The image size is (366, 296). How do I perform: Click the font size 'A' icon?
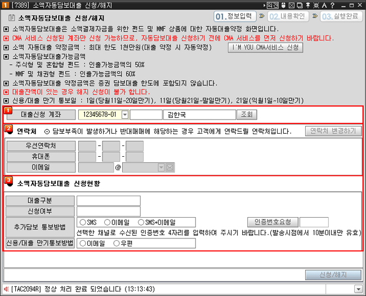pyautogui.click(x=324, y=5)
